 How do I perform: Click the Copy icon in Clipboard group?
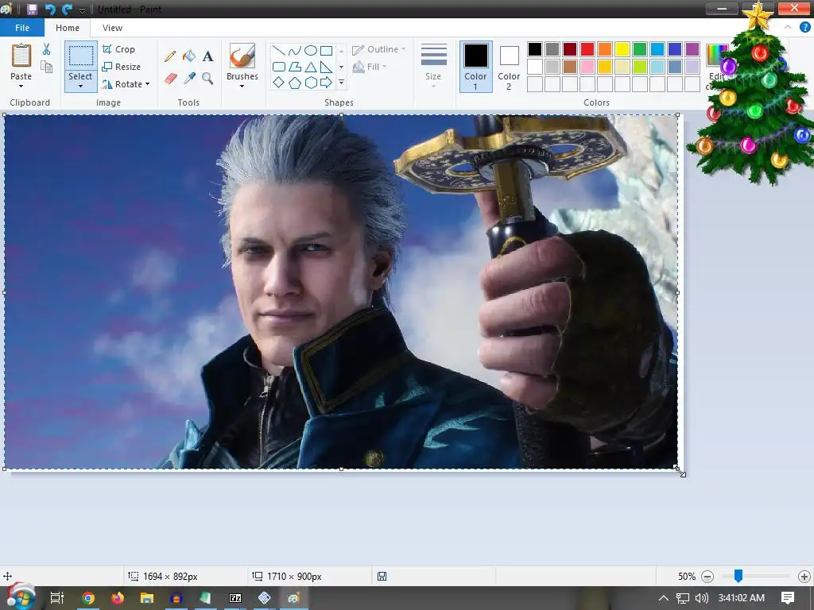(47, 67)
